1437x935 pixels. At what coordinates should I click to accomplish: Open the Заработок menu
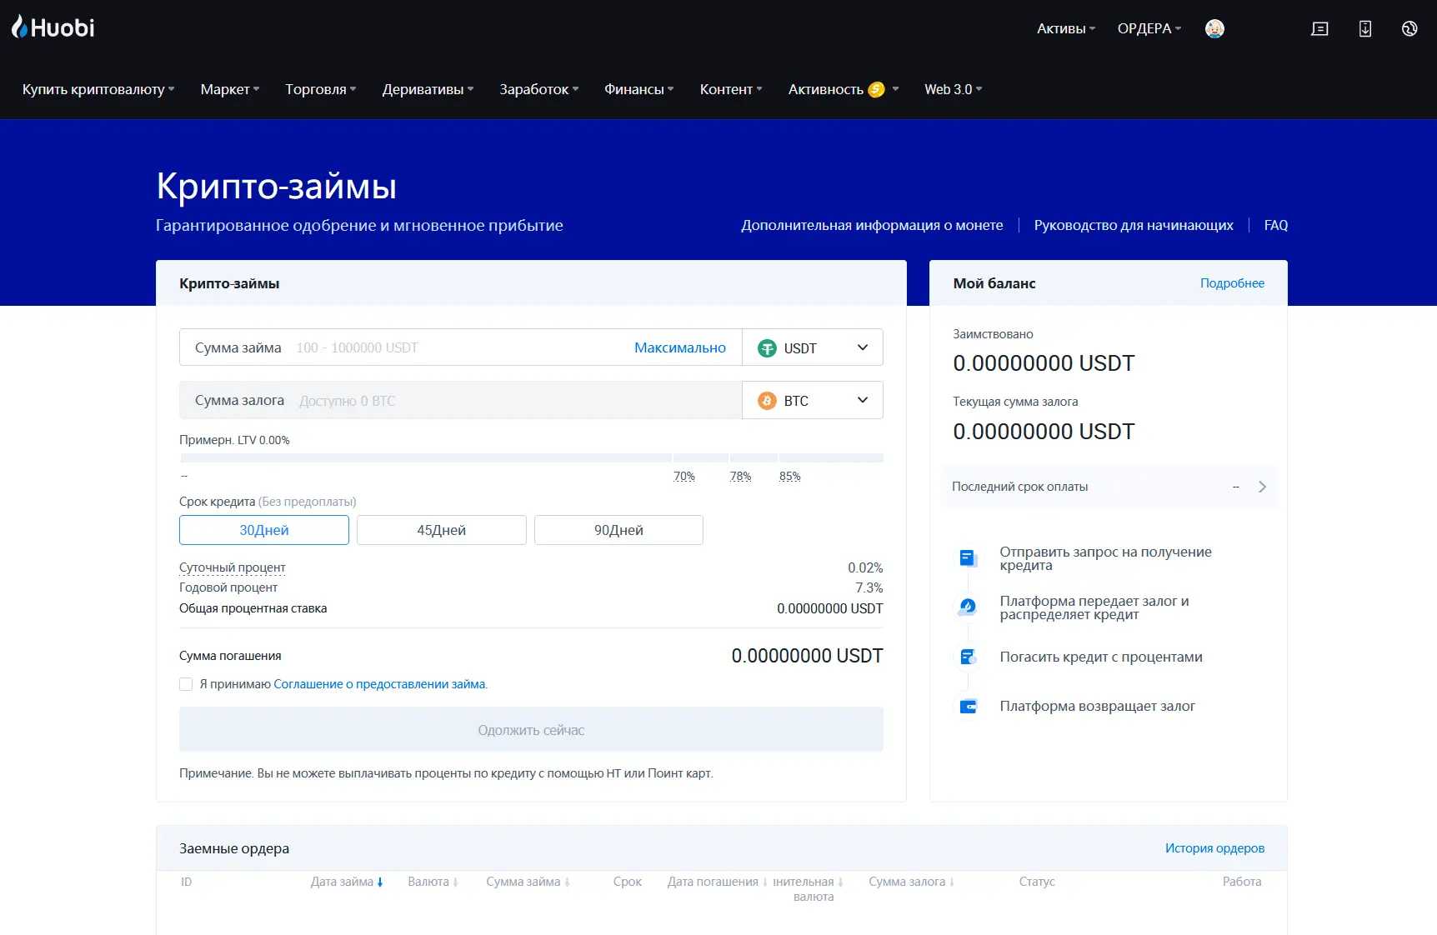(x=538, y=89)
